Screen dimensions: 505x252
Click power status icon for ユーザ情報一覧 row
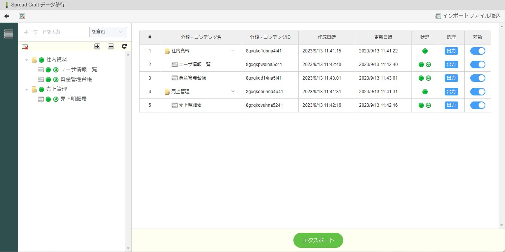pos(428,65)
